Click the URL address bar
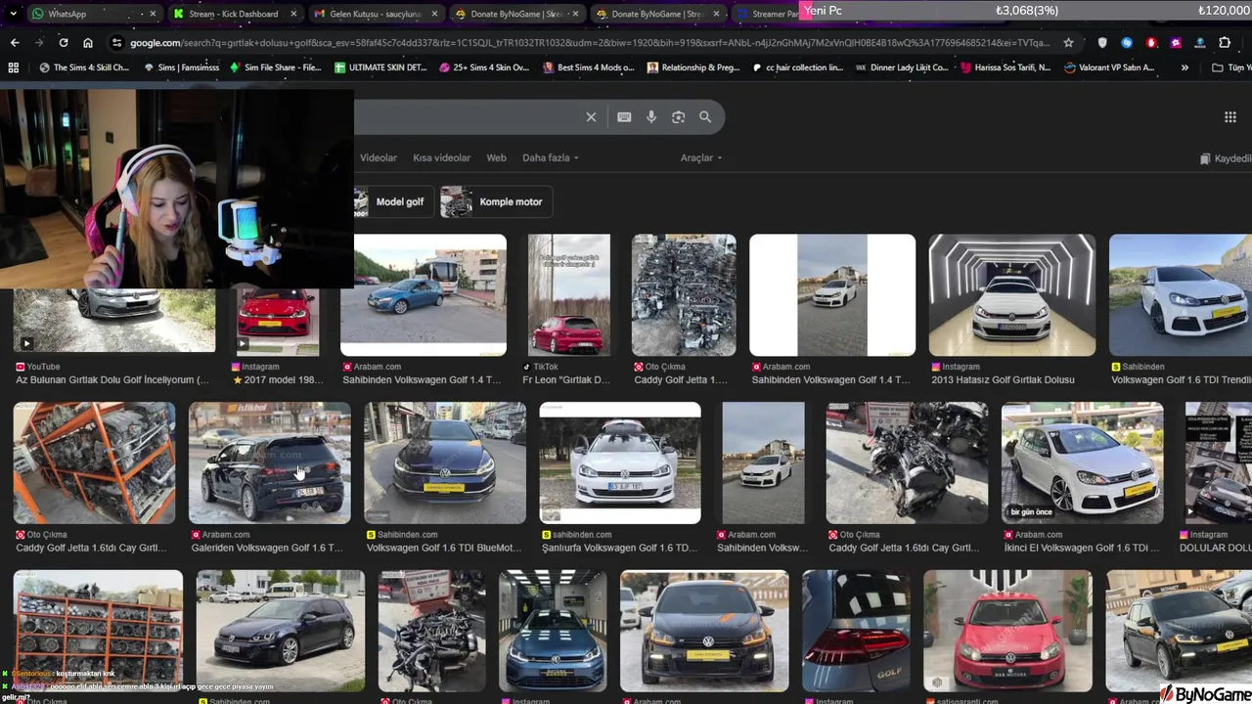The width and height of the screenshot is (1252, 704). 590,43
